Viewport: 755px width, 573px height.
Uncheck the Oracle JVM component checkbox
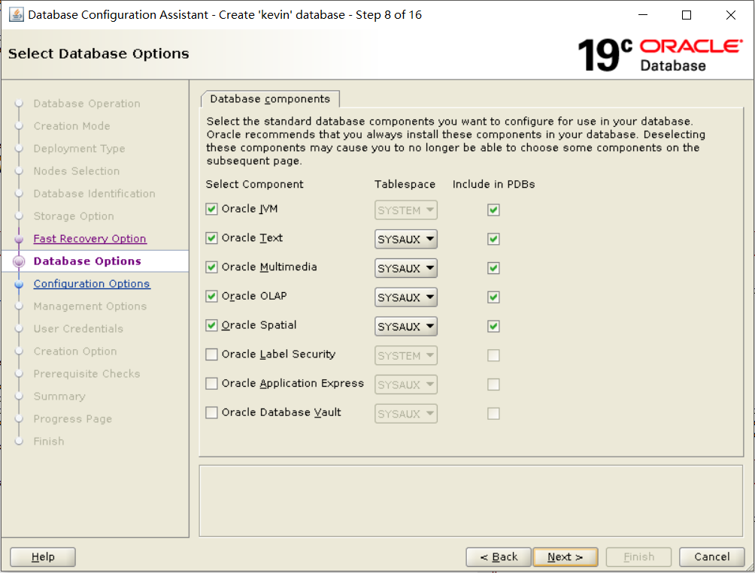pos(211,209)
